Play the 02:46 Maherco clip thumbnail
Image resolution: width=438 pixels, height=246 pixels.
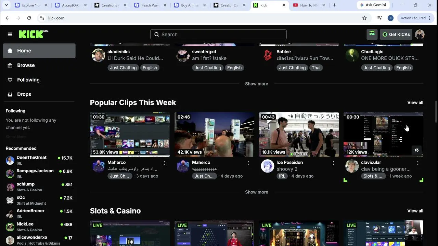[214, 135]
